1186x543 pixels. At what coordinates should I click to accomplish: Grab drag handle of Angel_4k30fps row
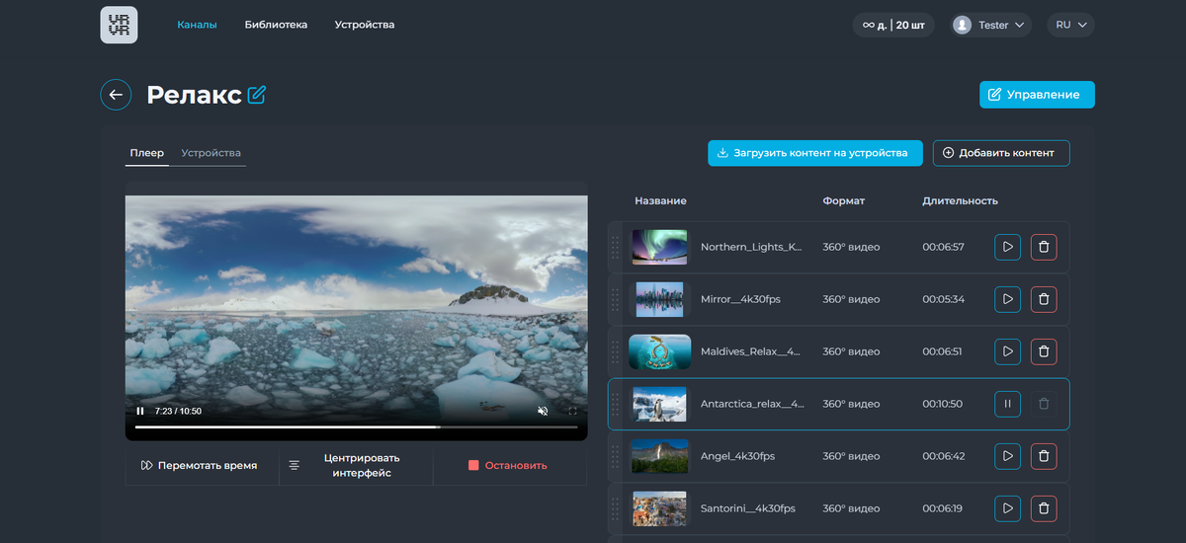click(616, 456)
